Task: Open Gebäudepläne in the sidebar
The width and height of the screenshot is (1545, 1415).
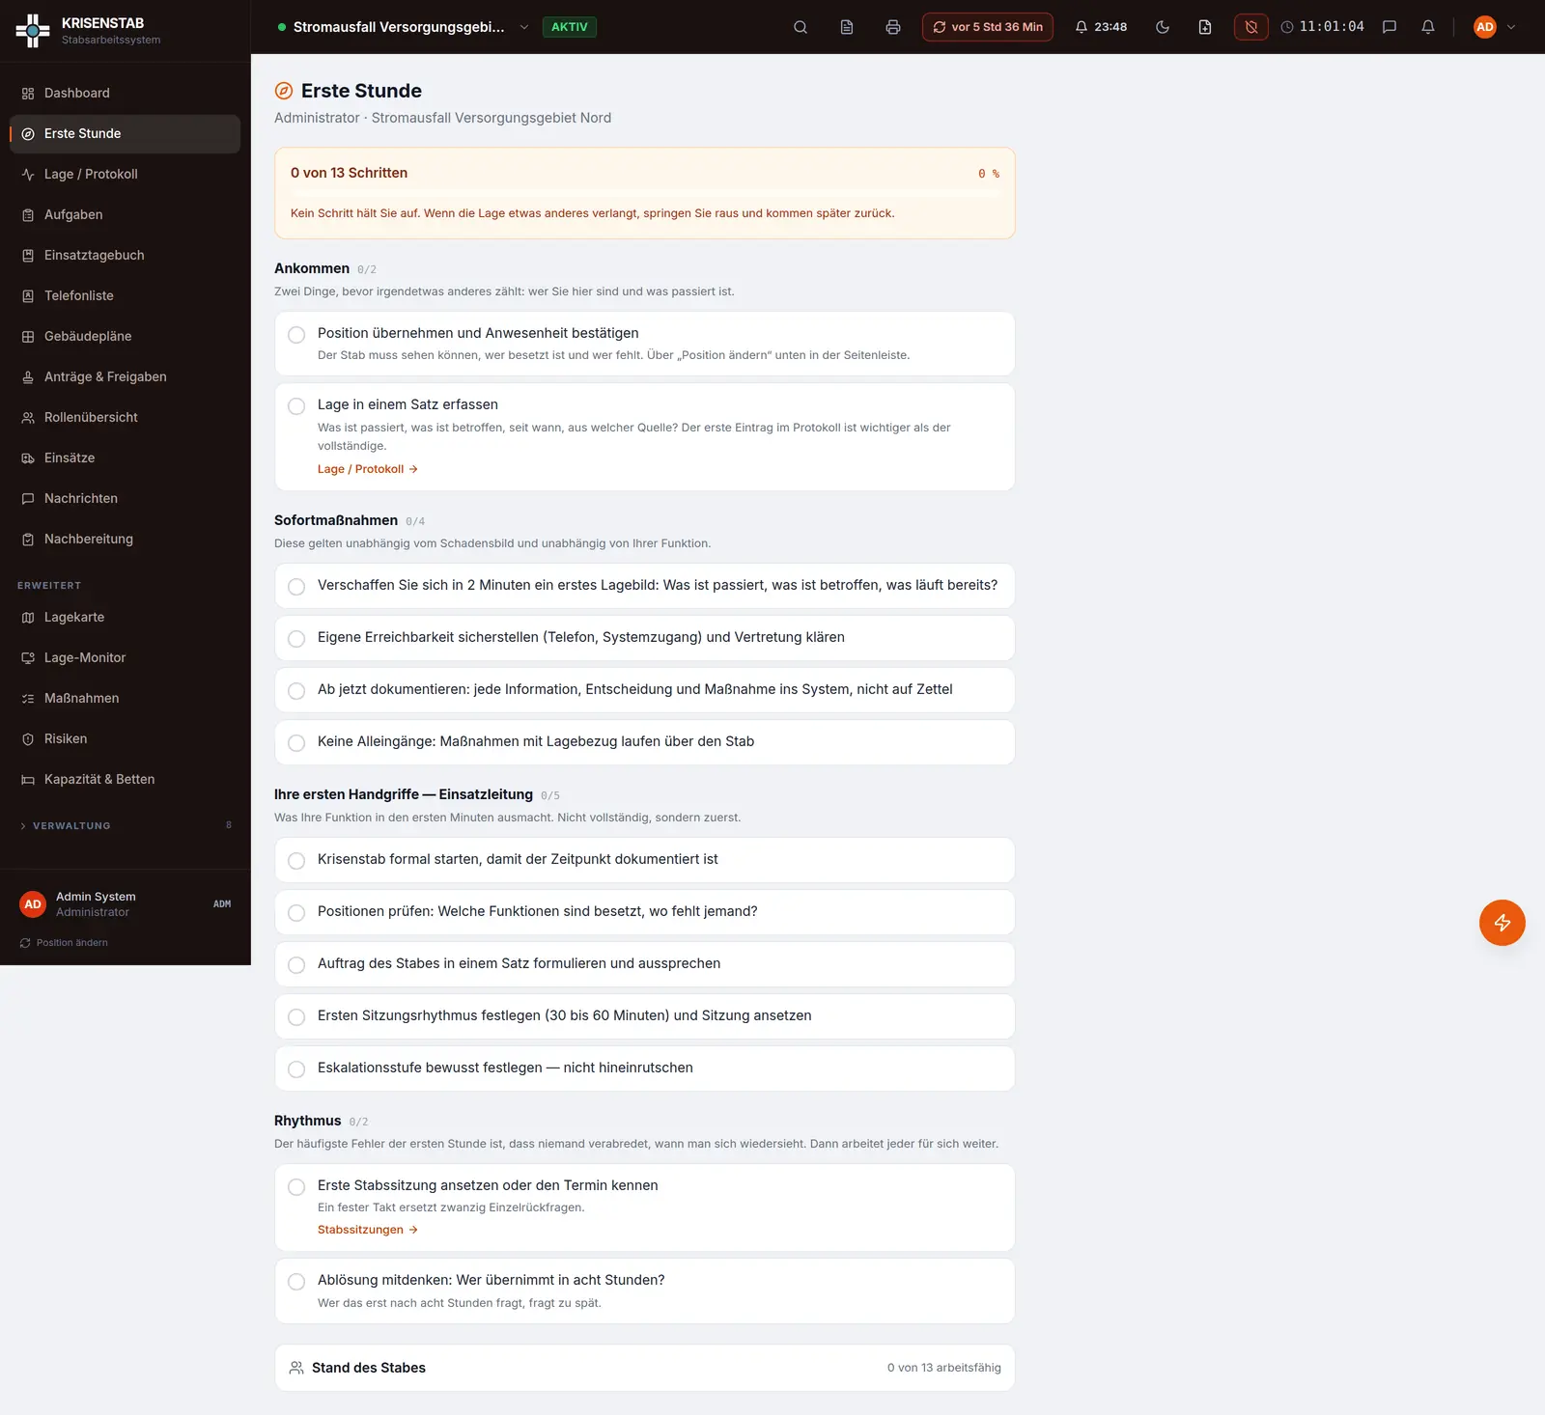Action: pos(125,337)
